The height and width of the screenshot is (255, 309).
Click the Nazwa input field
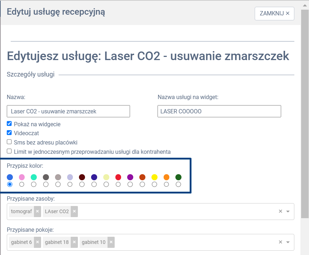click(68, 111)
